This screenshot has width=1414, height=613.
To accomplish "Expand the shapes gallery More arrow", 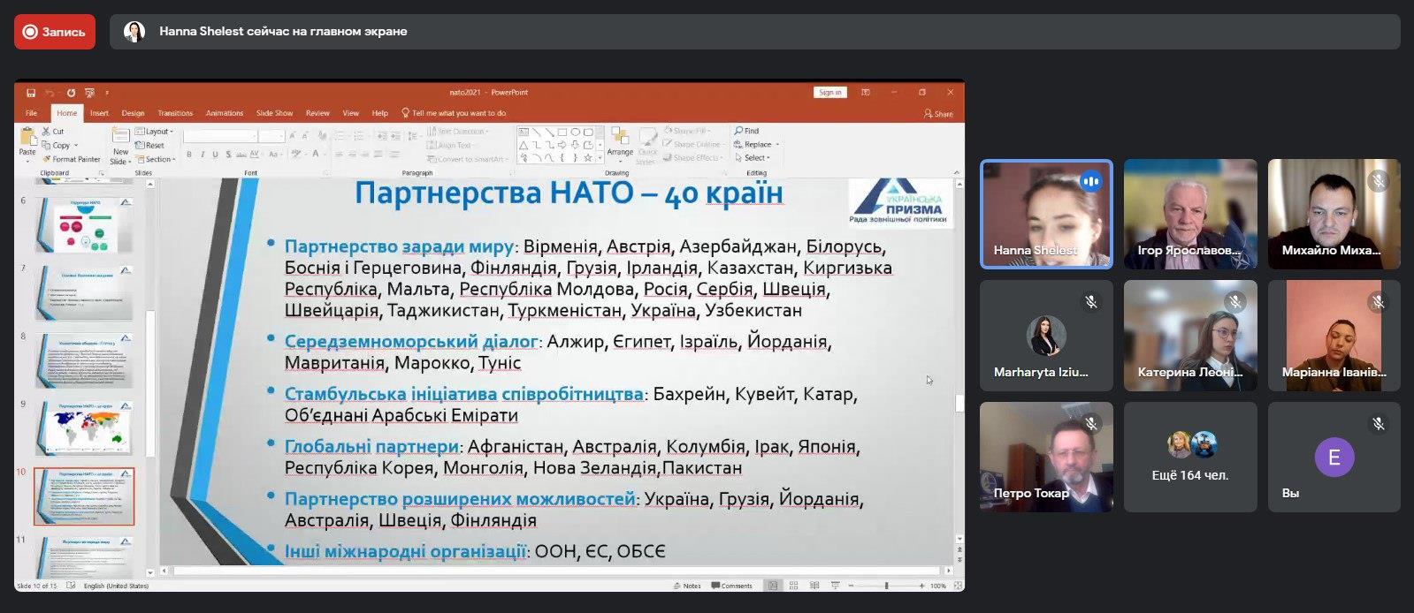I will [600, 158].
